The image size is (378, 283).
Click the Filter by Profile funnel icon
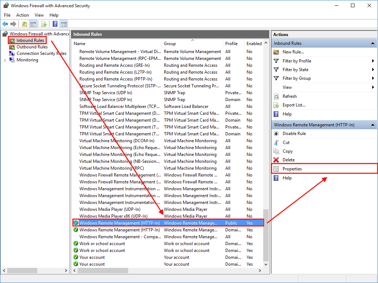click(276, 61)
